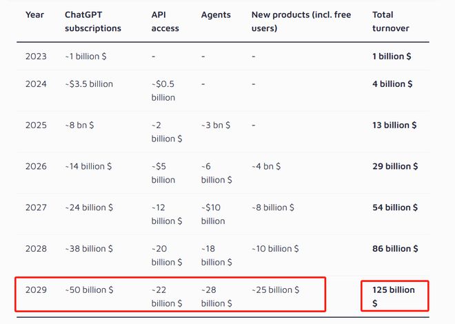This screenshot has width=455, height=324.
Task: Click the New products column header
Action: 301,21
